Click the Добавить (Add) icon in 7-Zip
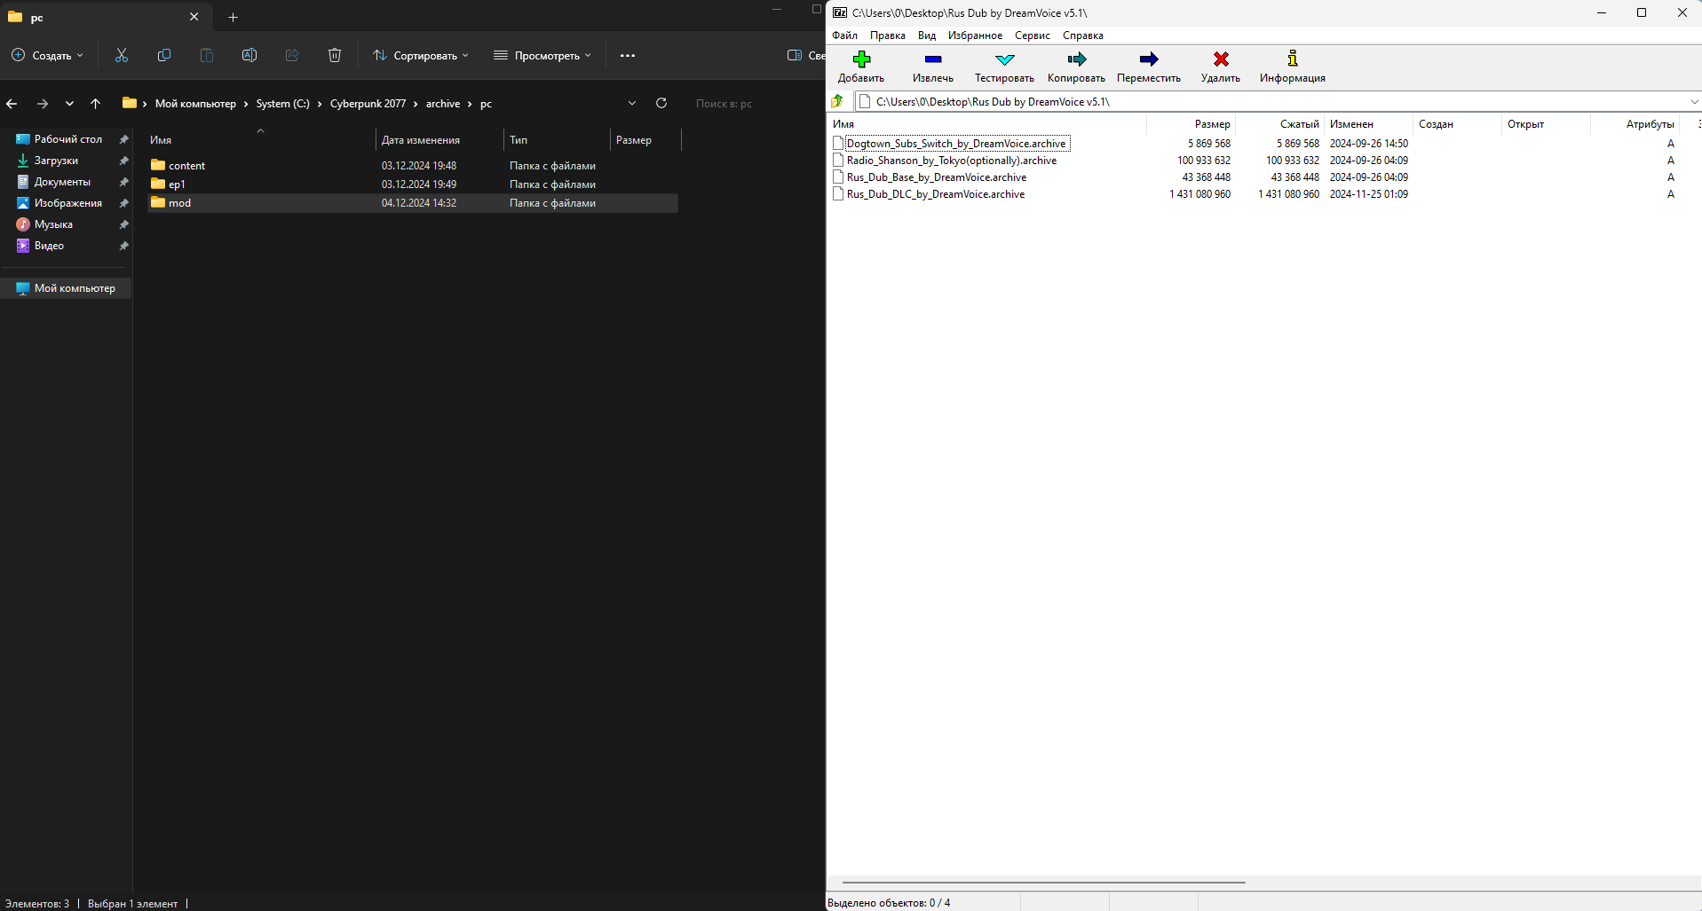 (861, 59)
